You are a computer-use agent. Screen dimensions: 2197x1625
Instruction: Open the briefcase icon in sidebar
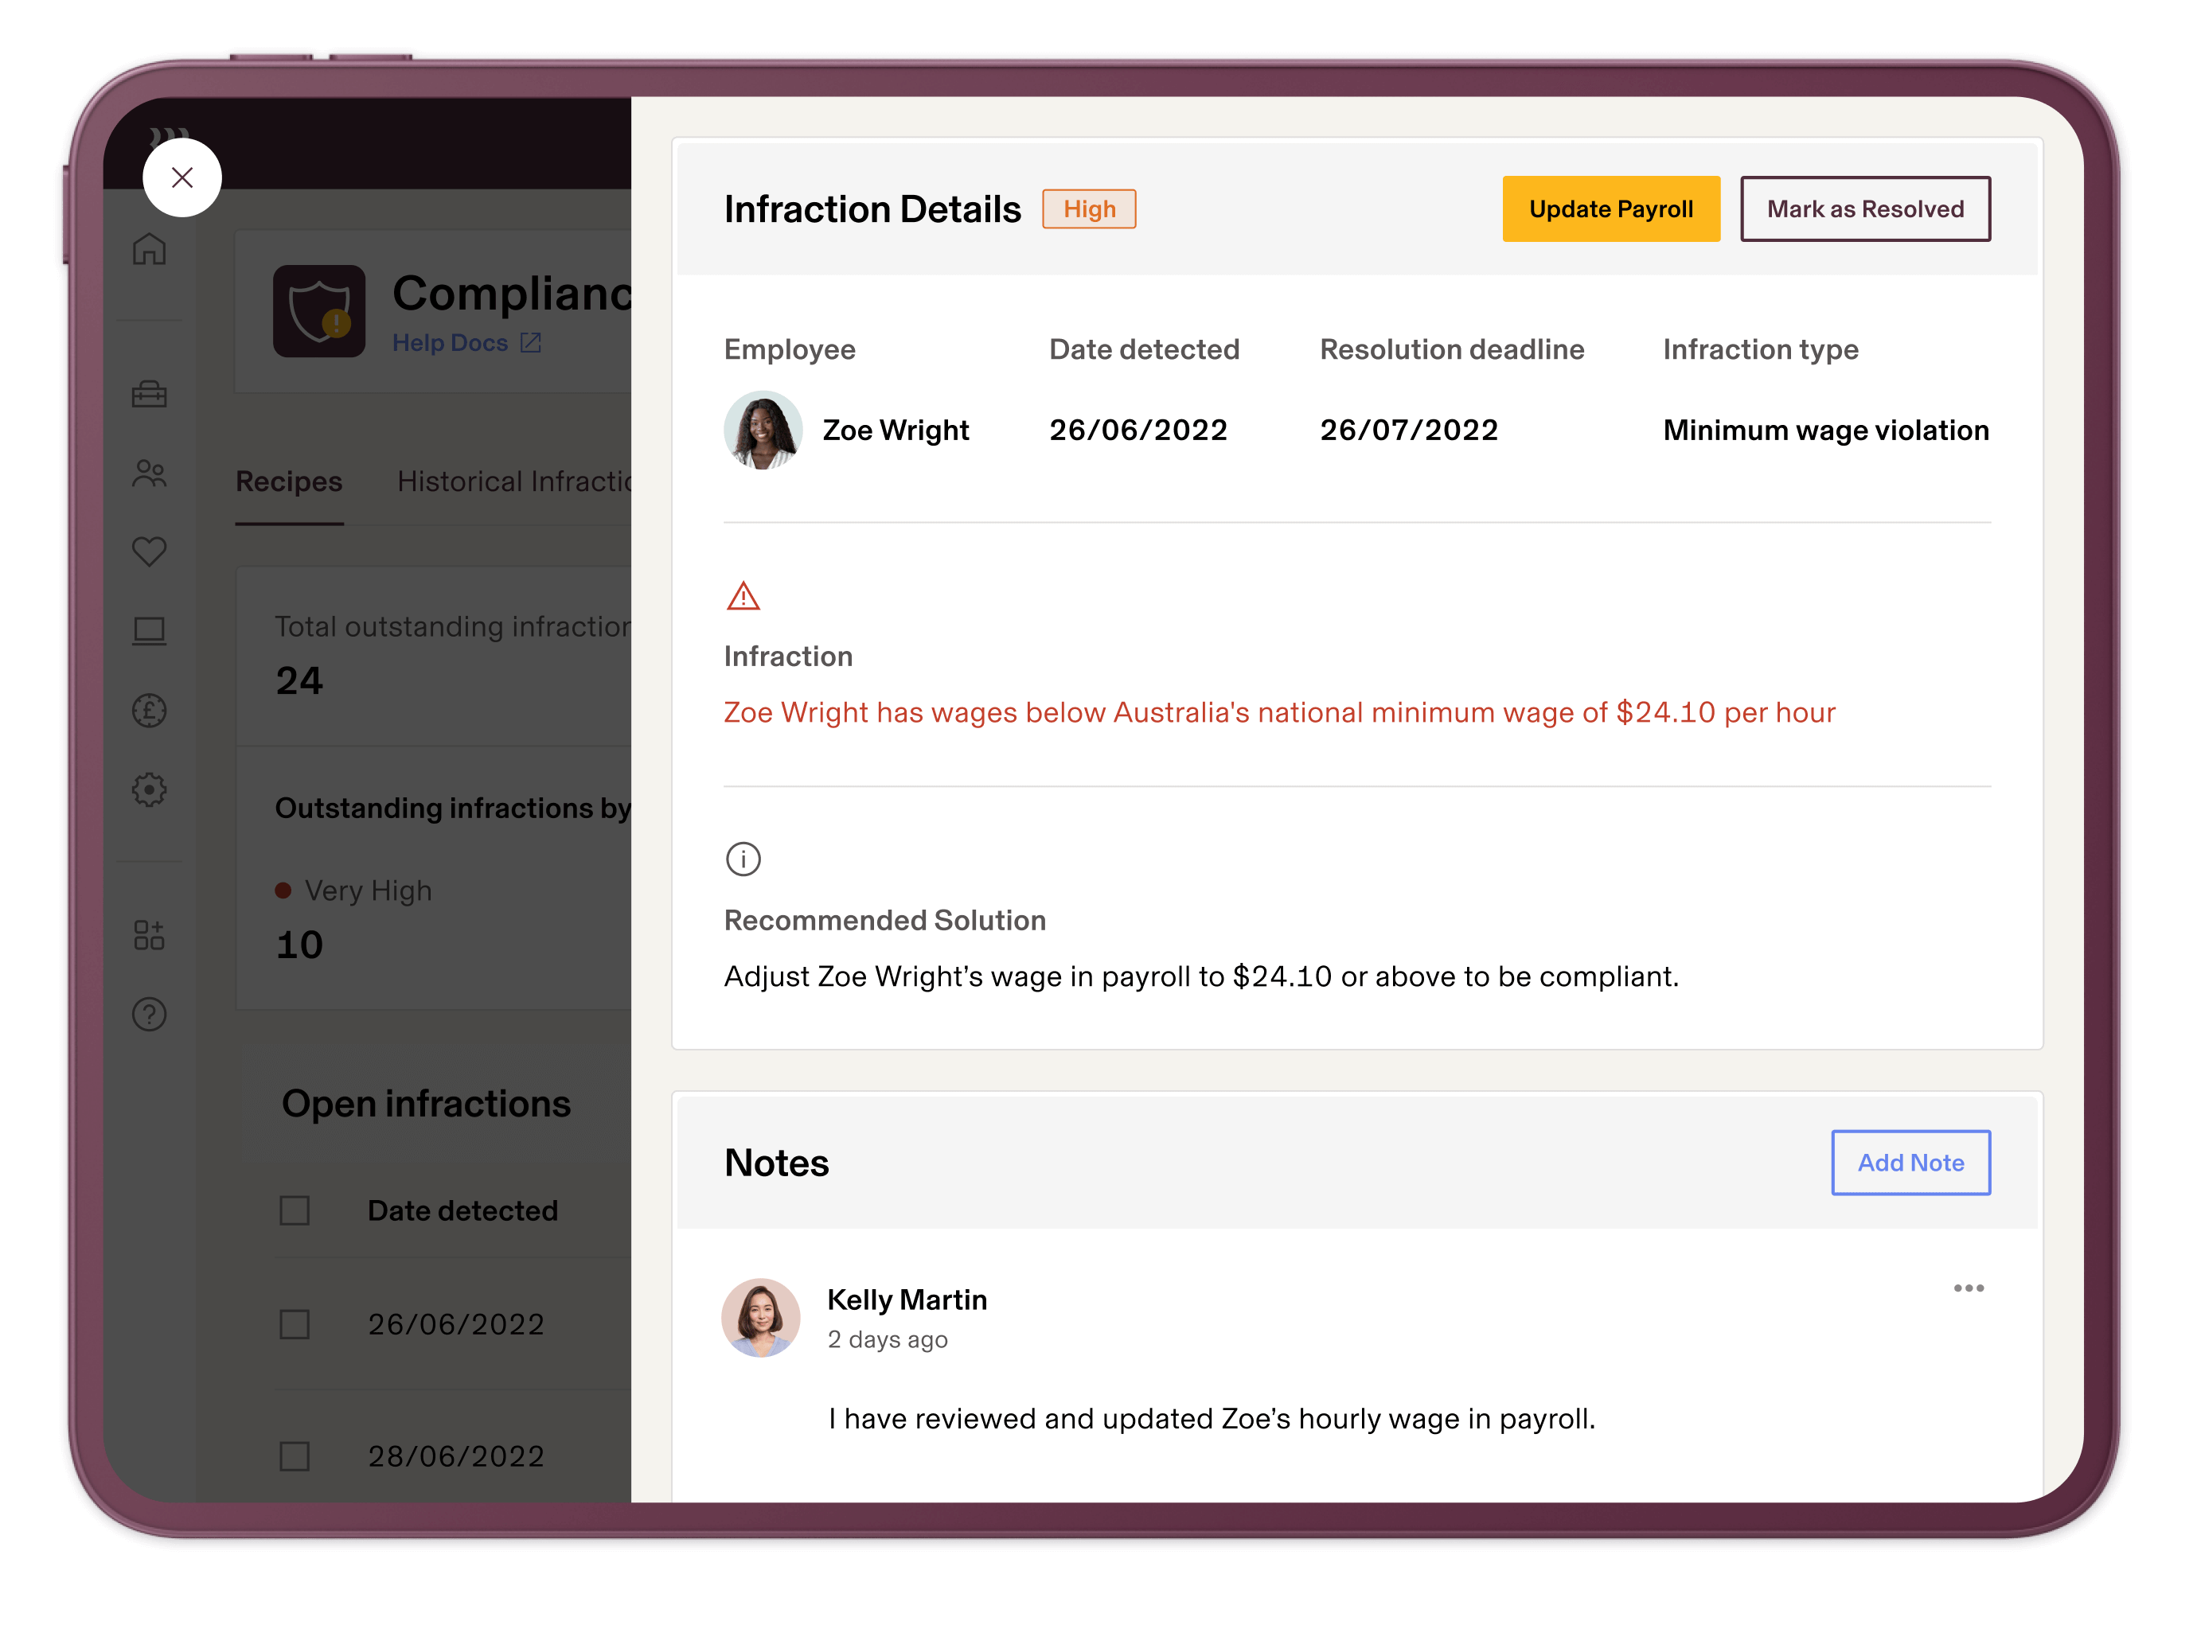click(150, 395)
